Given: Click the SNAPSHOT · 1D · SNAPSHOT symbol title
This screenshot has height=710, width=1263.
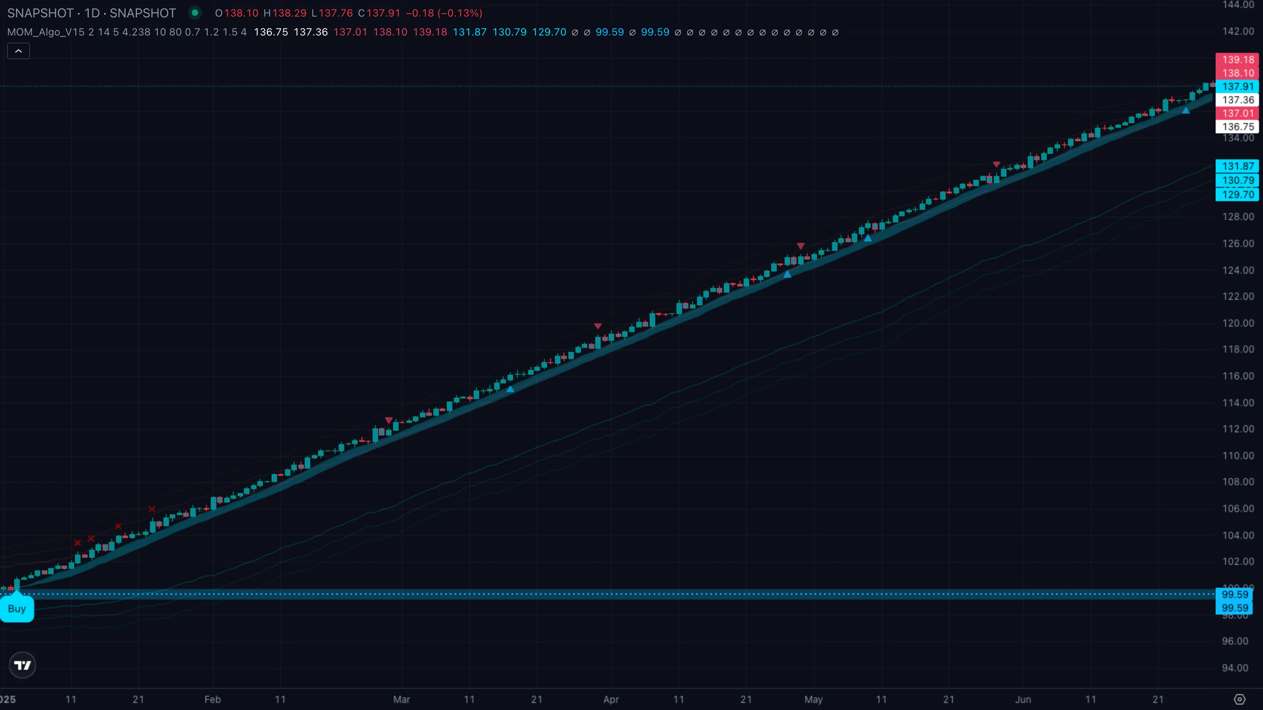Looking at the screenshot, I should tap(91, 13).
